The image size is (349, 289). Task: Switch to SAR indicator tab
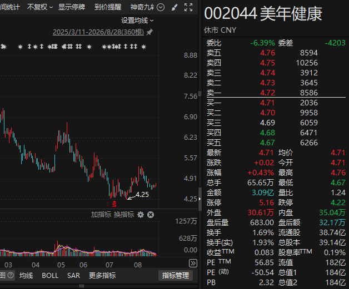point(73,276)
